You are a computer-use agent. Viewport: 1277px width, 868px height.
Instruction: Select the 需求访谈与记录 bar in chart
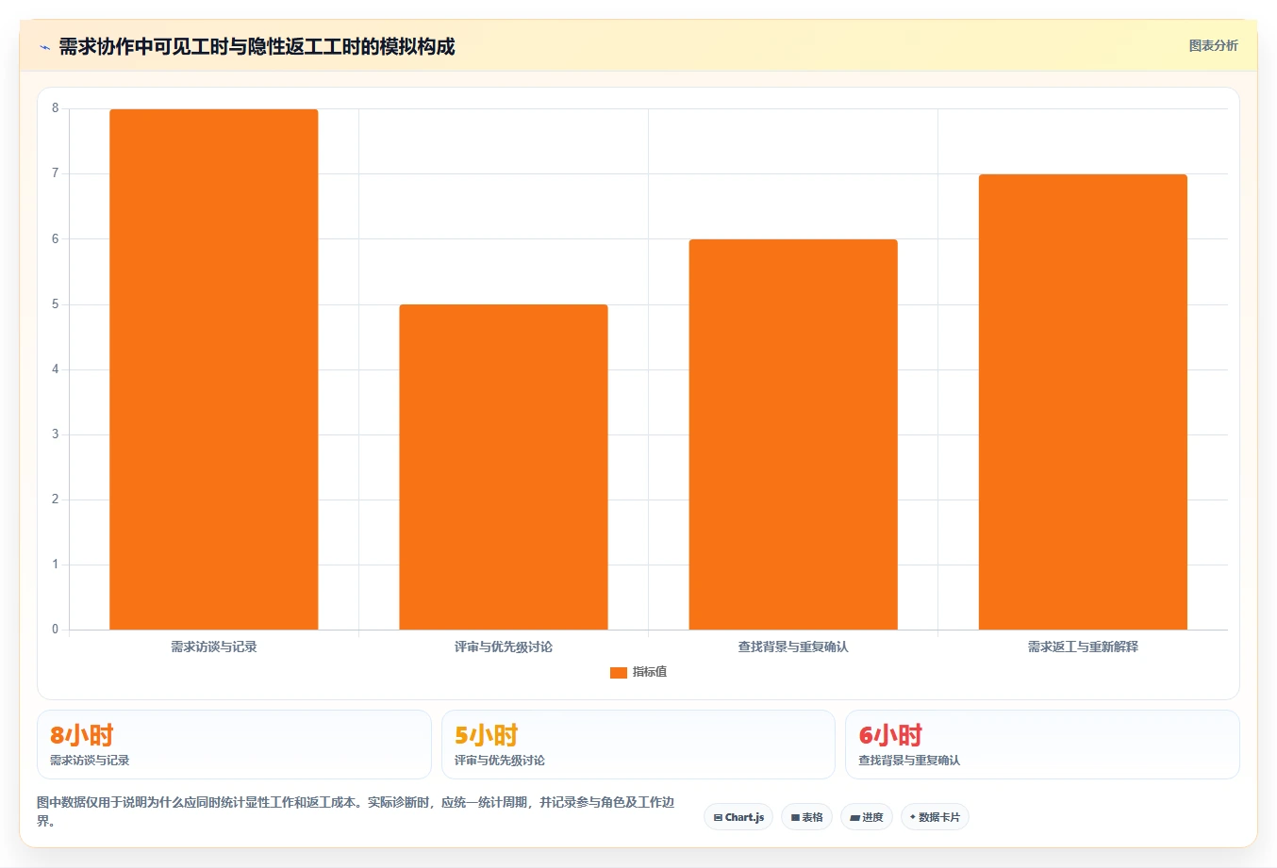pos(214,369)
